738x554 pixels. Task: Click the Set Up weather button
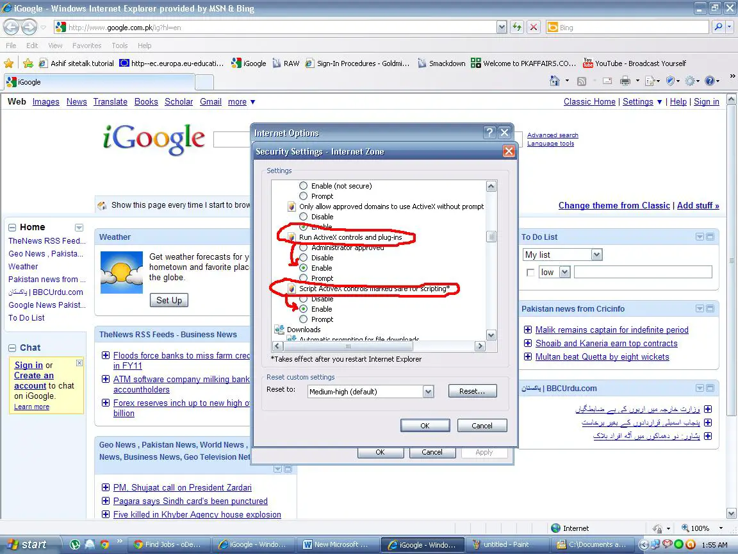[x=169, y=300]
